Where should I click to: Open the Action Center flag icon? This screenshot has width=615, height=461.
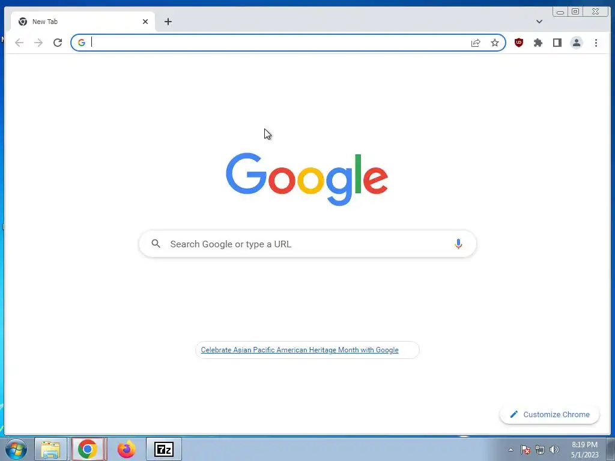click(x=526, y=450)
